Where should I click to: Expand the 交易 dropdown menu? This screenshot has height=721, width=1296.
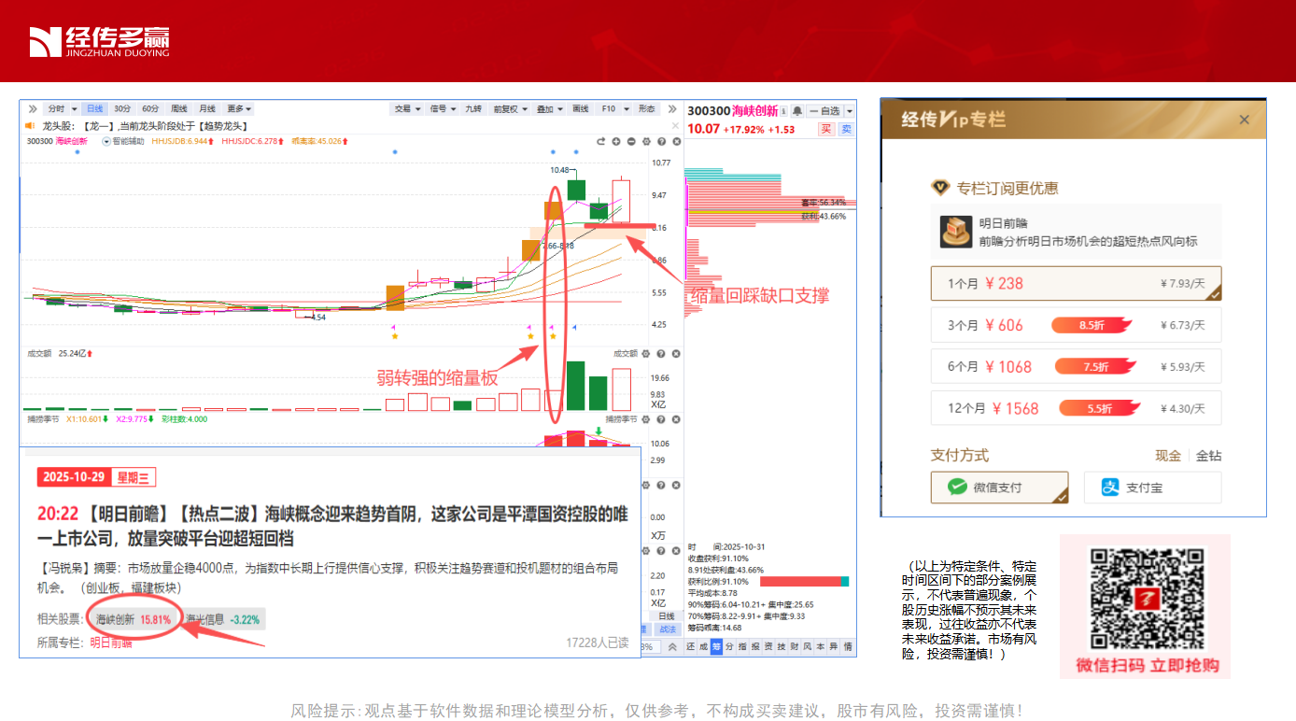[x=407, y=109]
